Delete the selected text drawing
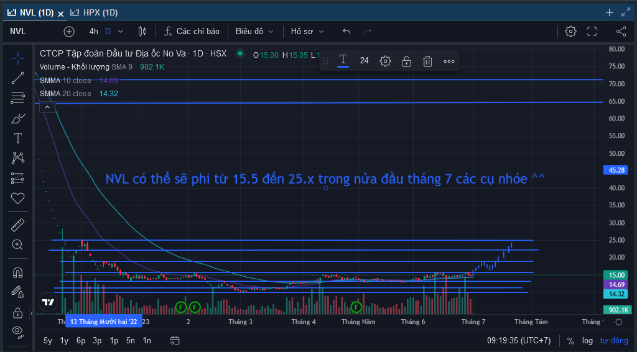The image size is (637, 352). pyautogui.click(x=427, y=61)
